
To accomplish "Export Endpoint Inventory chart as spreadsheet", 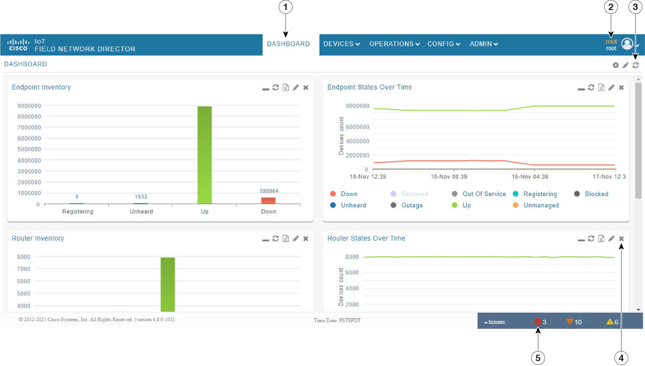I will click(x=285, y=87).
